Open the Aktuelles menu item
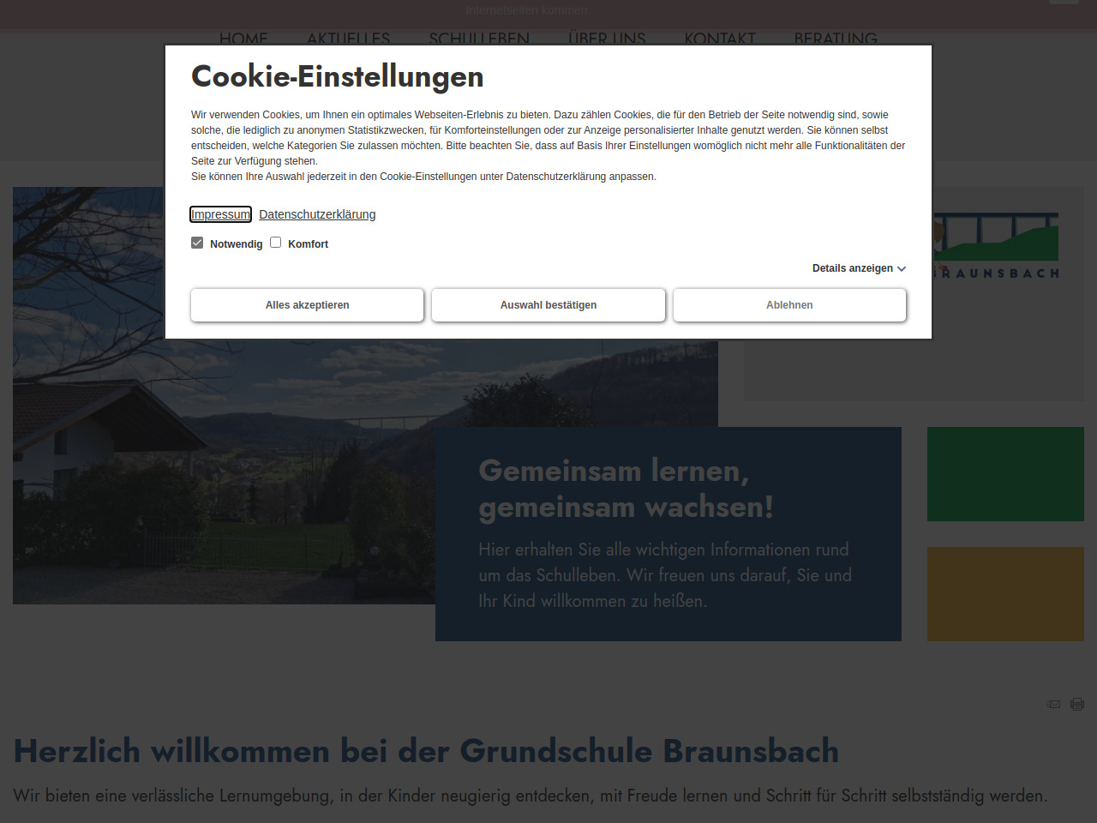The height and width of the screenshot is (823, 1097). click(348, 39)
